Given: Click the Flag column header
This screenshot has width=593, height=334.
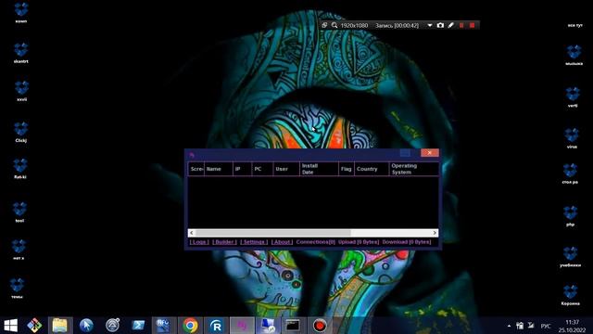Looking at the screenshot, I should 346,169.
